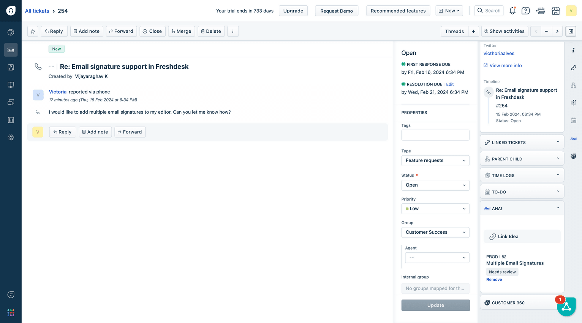Collapse the AHA! widget section
Image resolution: width=582 pixels, height=323 pixels.
[x=558, y=208]
